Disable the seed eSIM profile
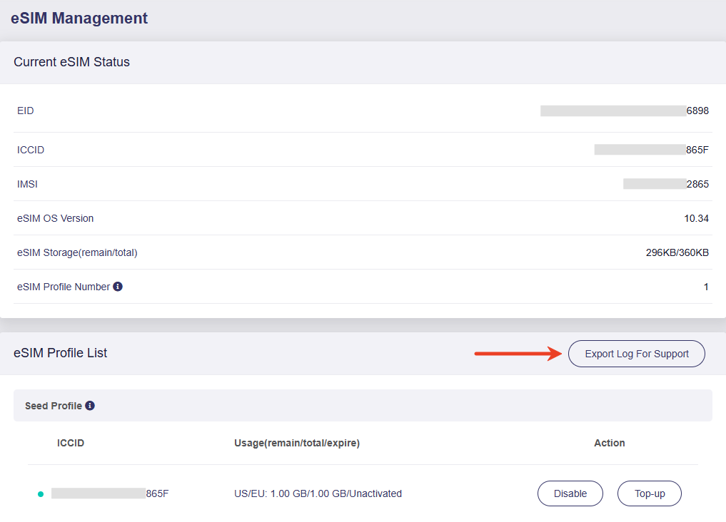This screenshot has height=522, width=726. click(x=570, y=493)
